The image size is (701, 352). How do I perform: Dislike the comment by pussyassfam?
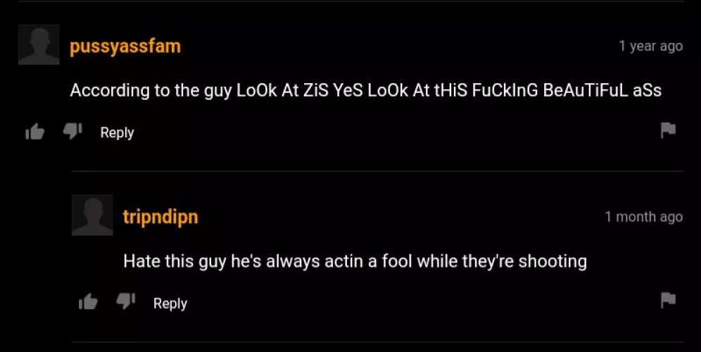click(x=72, y=132)
